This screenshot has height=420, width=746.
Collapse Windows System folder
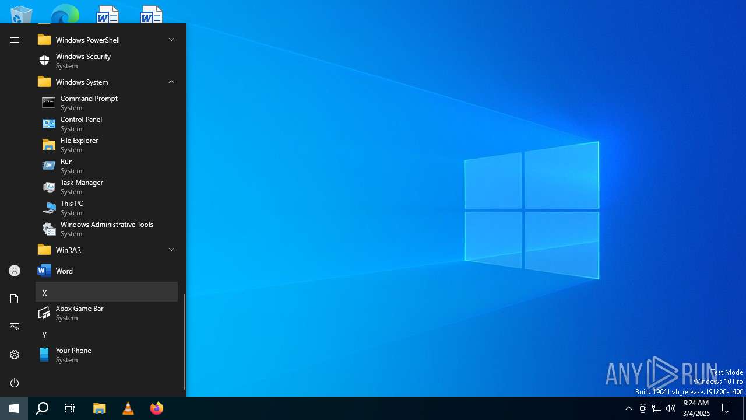(x=107, y=82)
